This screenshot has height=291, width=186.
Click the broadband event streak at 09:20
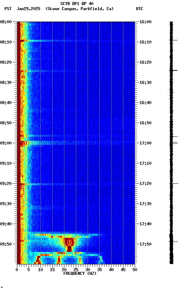coord(77,184)
